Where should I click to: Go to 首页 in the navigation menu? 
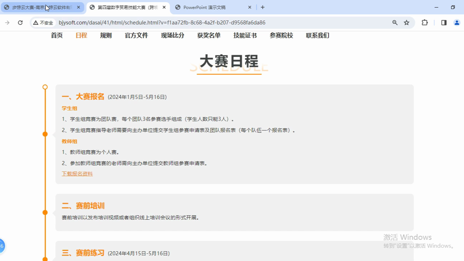click(57, 35)
